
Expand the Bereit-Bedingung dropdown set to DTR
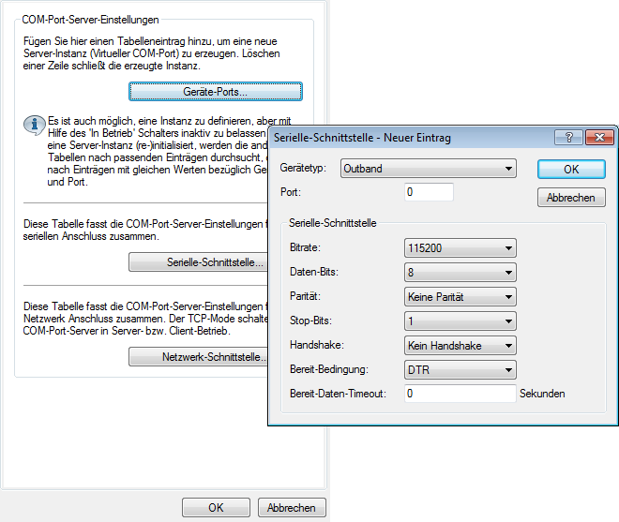(460, 370)
